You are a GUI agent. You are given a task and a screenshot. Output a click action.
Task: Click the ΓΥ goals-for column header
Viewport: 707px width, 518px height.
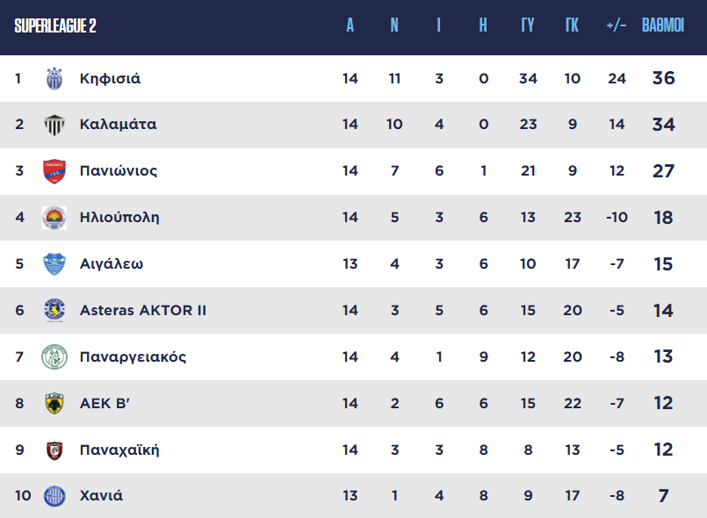pyautogui.click(x=528, y=25)
